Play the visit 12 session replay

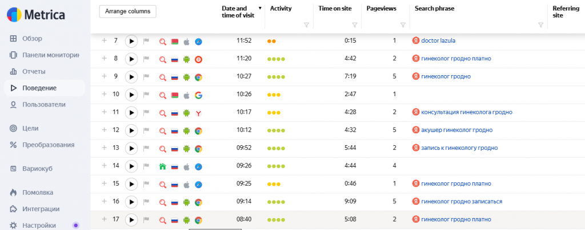[x=131, y=130]
